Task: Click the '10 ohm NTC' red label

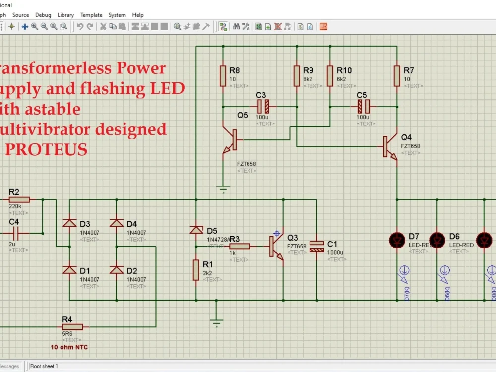Action: [x=69, y=347]
